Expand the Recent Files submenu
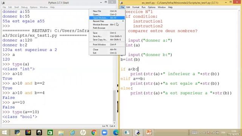The height and width of the screenshot is (136, 242). pyautogui.click(x=107, y=21)
